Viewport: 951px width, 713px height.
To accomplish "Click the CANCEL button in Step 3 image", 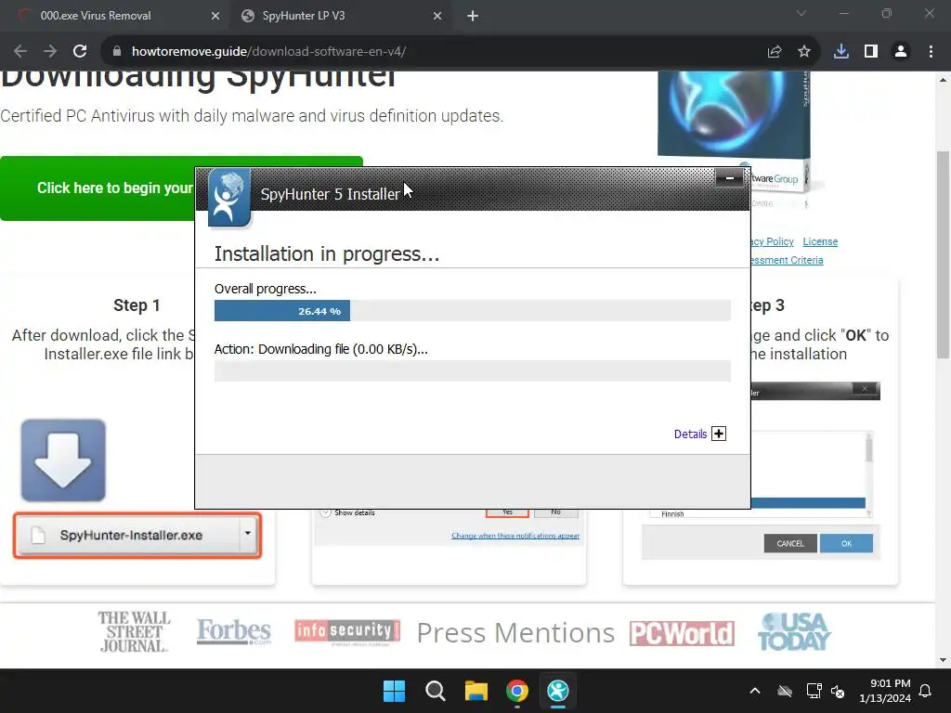I will [x=790, y=543].
